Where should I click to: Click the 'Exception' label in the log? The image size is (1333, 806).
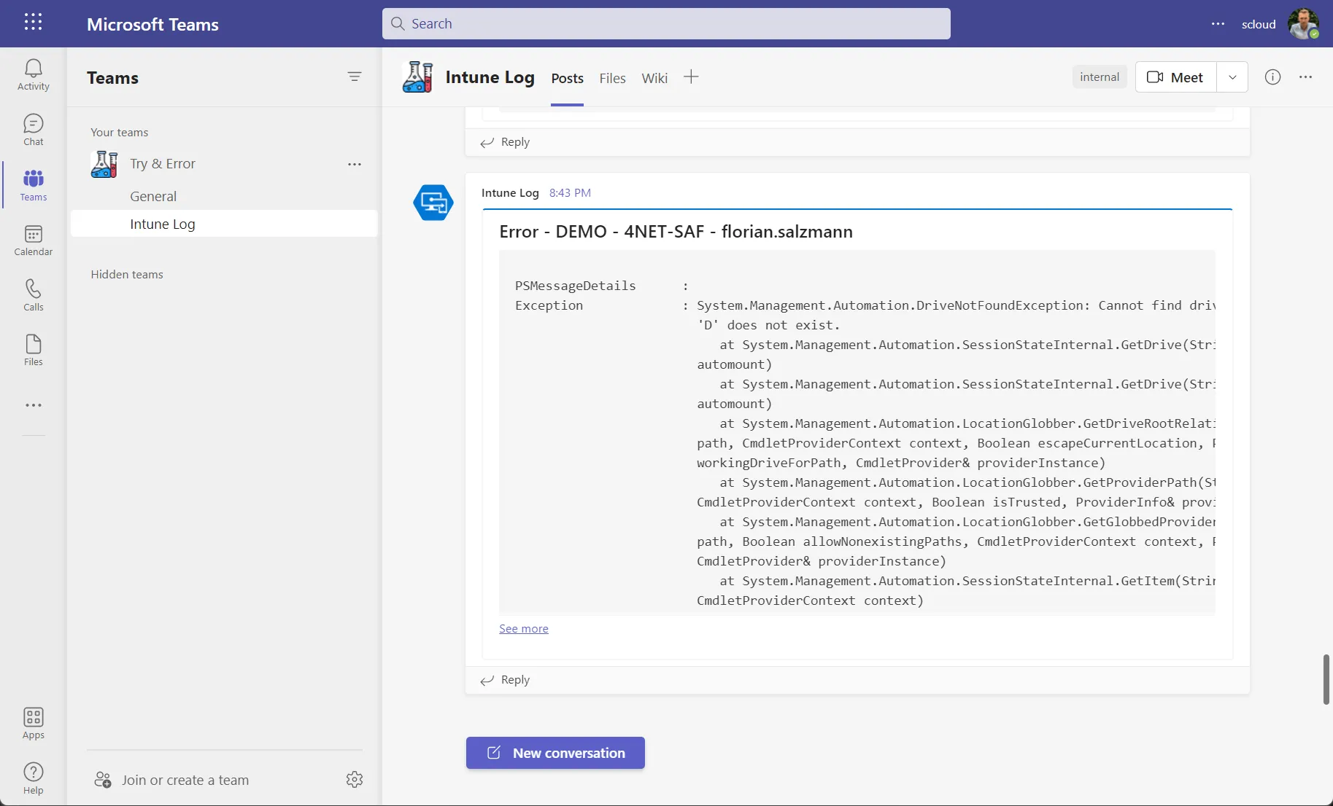pos(549,305)
